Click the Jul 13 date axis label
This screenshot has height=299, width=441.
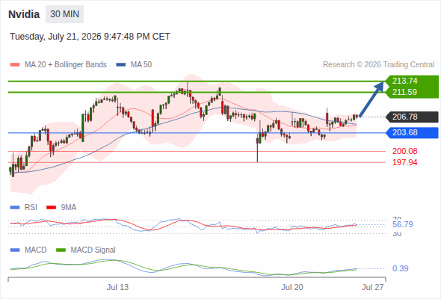[117, 287]
